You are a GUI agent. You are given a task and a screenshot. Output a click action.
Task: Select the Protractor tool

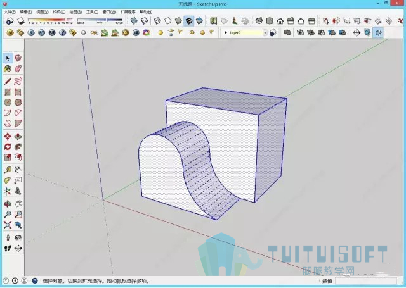coord(8,180)
